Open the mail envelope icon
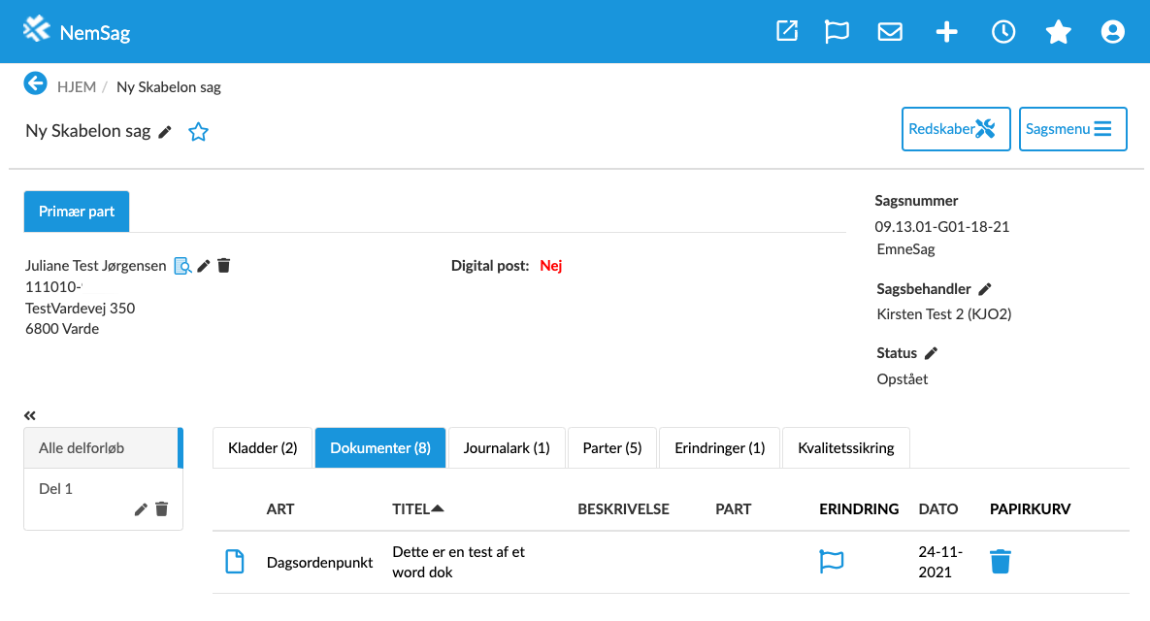Viewport: 1150px width, 621px height. coord(890,32)
